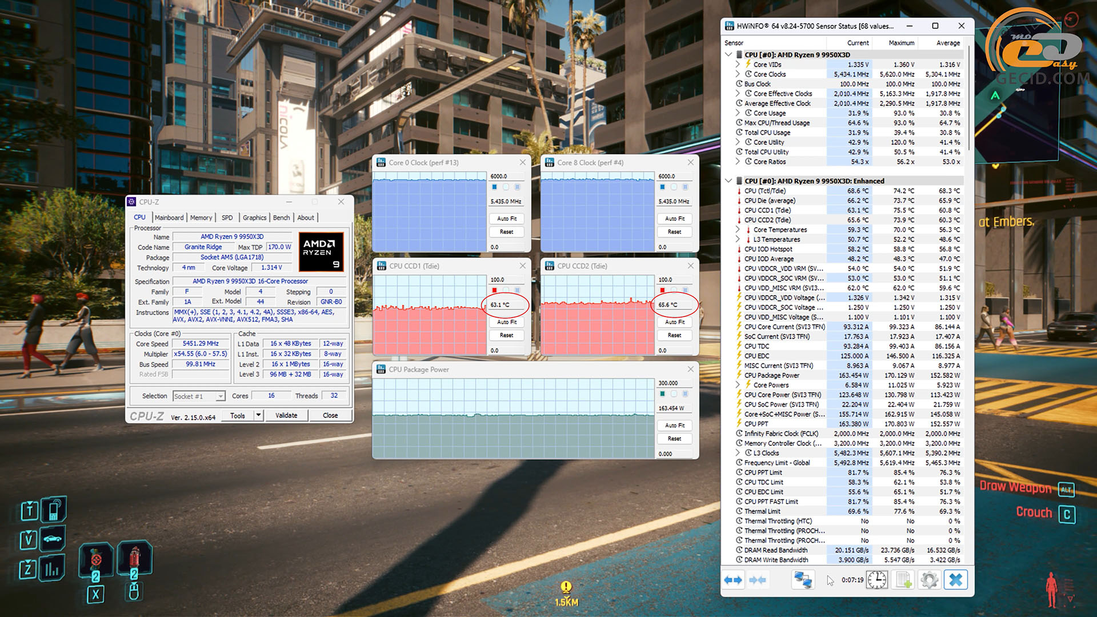Open the Tools dropdown arrow in CPU-Z
Screen dimensions: 1097x617
coord(259,415)
